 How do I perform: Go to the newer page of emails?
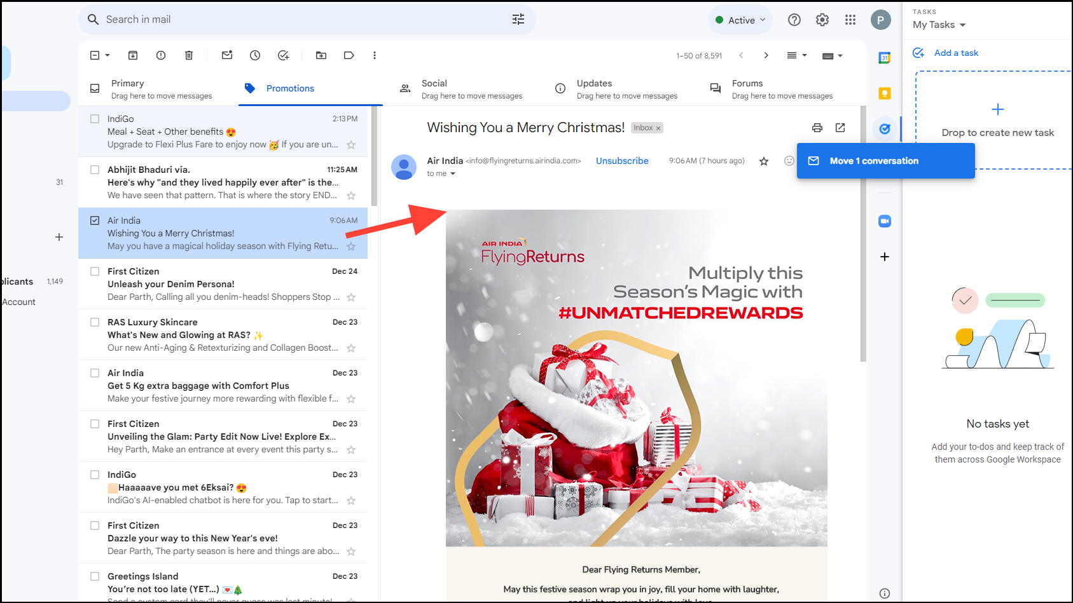(x=741, y=55)
